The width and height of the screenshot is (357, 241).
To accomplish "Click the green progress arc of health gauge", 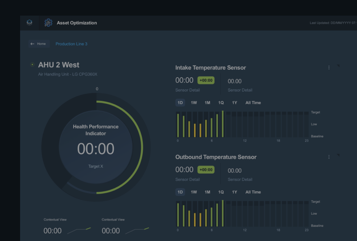I will click(142, 147).
